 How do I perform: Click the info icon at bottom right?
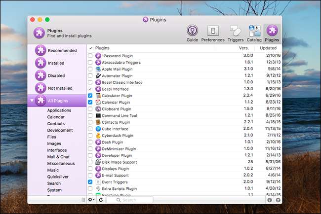pyautogui.click(x=270, y=200)
